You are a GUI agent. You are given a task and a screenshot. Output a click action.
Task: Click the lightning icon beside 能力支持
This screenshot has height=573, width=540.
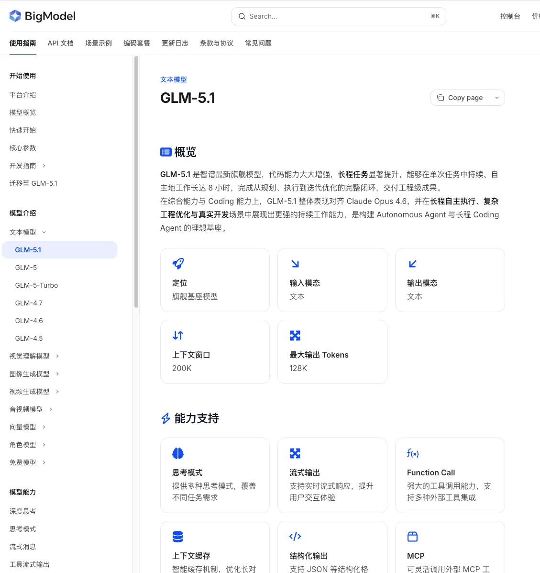[x=166, y=418]
